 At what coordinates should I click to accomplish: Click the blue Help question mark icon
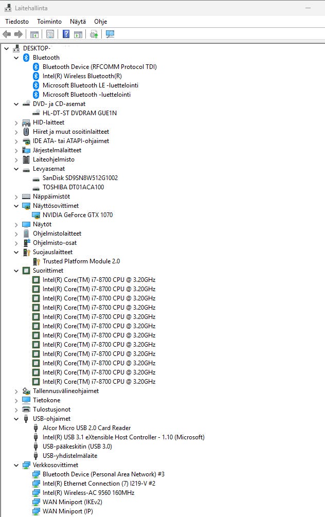(x=66, y=34)
